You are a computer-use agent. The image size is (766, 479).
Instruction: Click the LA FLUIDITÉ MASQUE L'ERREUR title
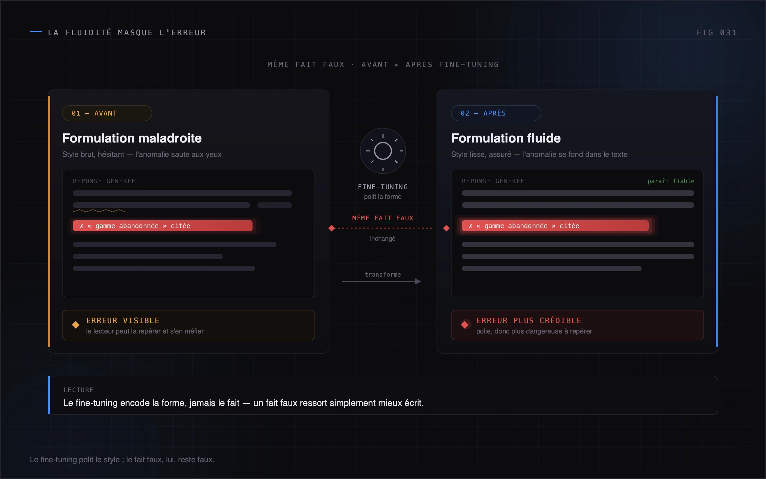(x=127, y=33)
